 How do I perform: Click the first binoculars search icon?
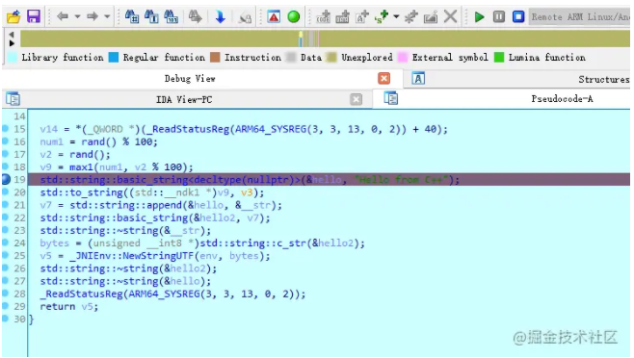click(132, 16)
